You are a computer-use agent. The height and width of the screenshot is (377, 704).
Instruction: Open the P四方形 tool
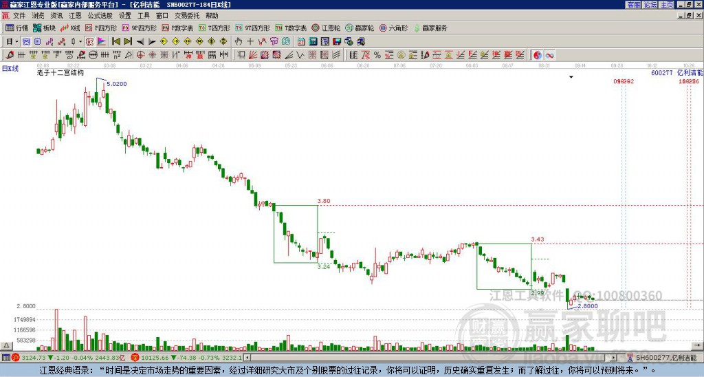click(x=101, y=28)
